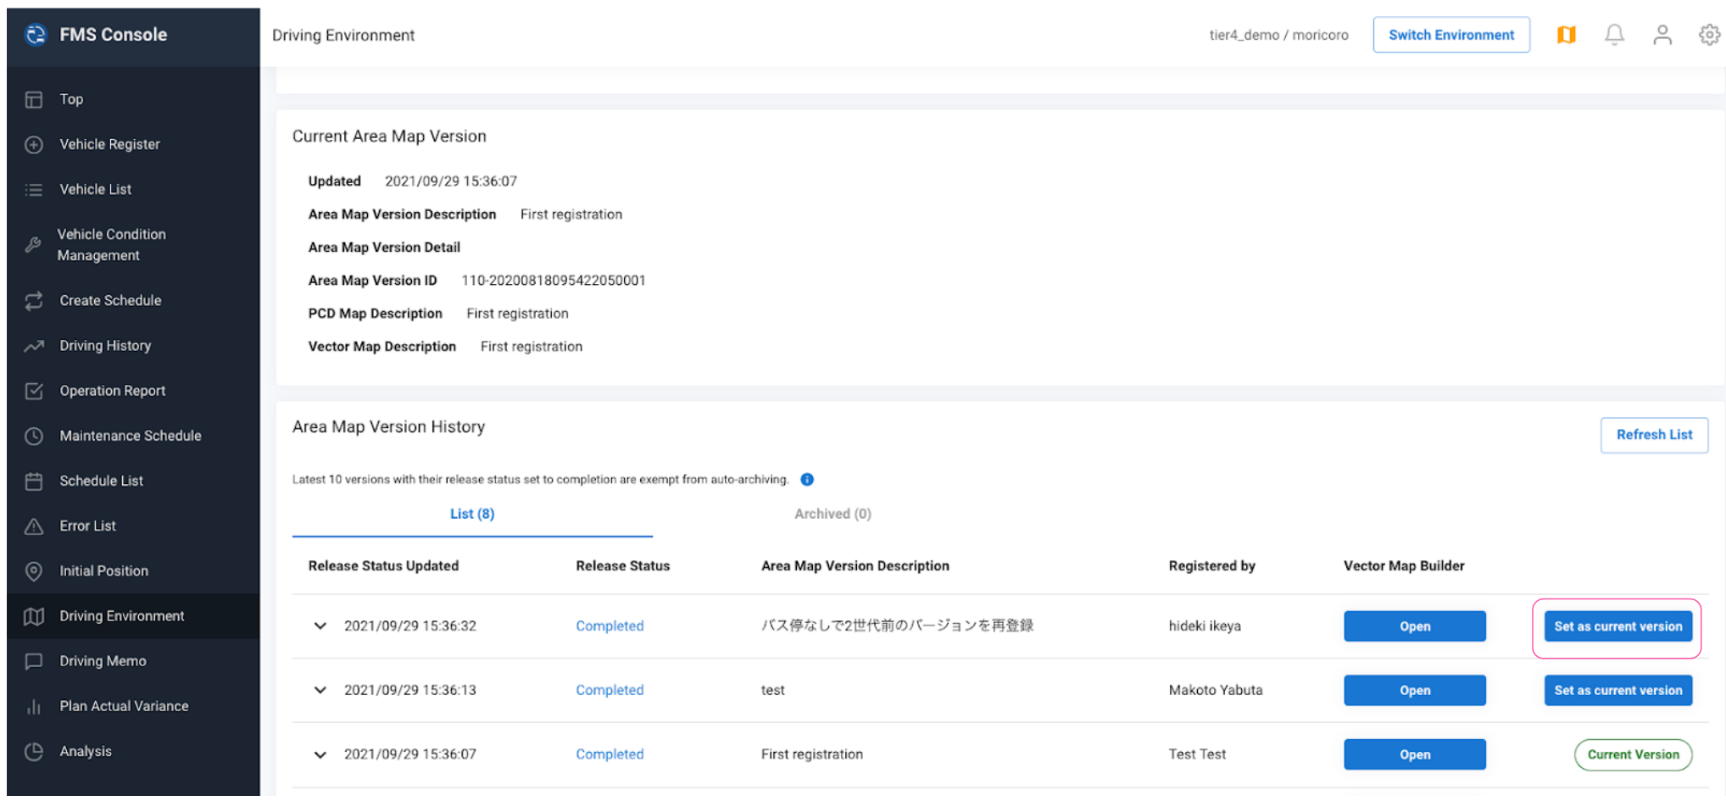Viewport: 1726px width, 807px height.
Task: Open the Driving Memo section
Action: (103, 660)
